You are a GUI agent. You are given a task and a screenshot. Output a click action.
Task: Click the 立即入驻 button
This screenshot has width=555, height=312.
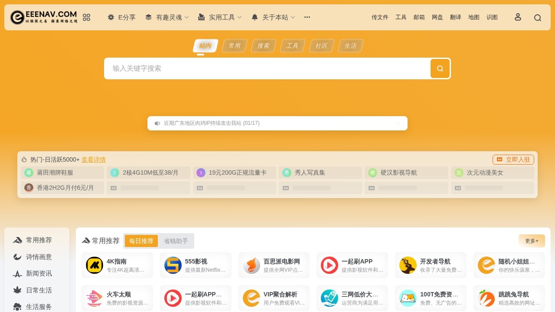513,159
